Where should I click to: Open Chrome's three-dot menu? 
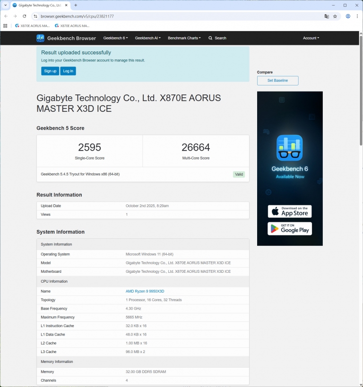[x=357, y=16]
